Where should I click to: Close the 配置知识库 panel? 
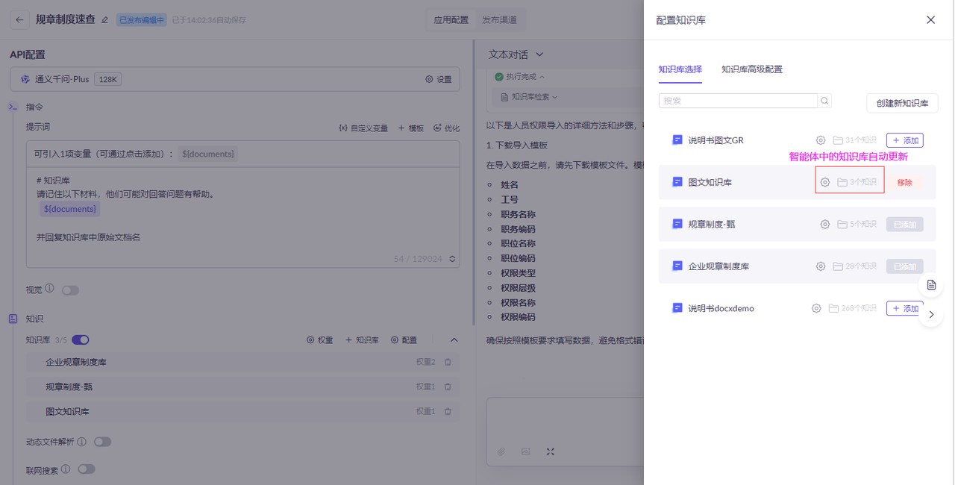[930, 20]
